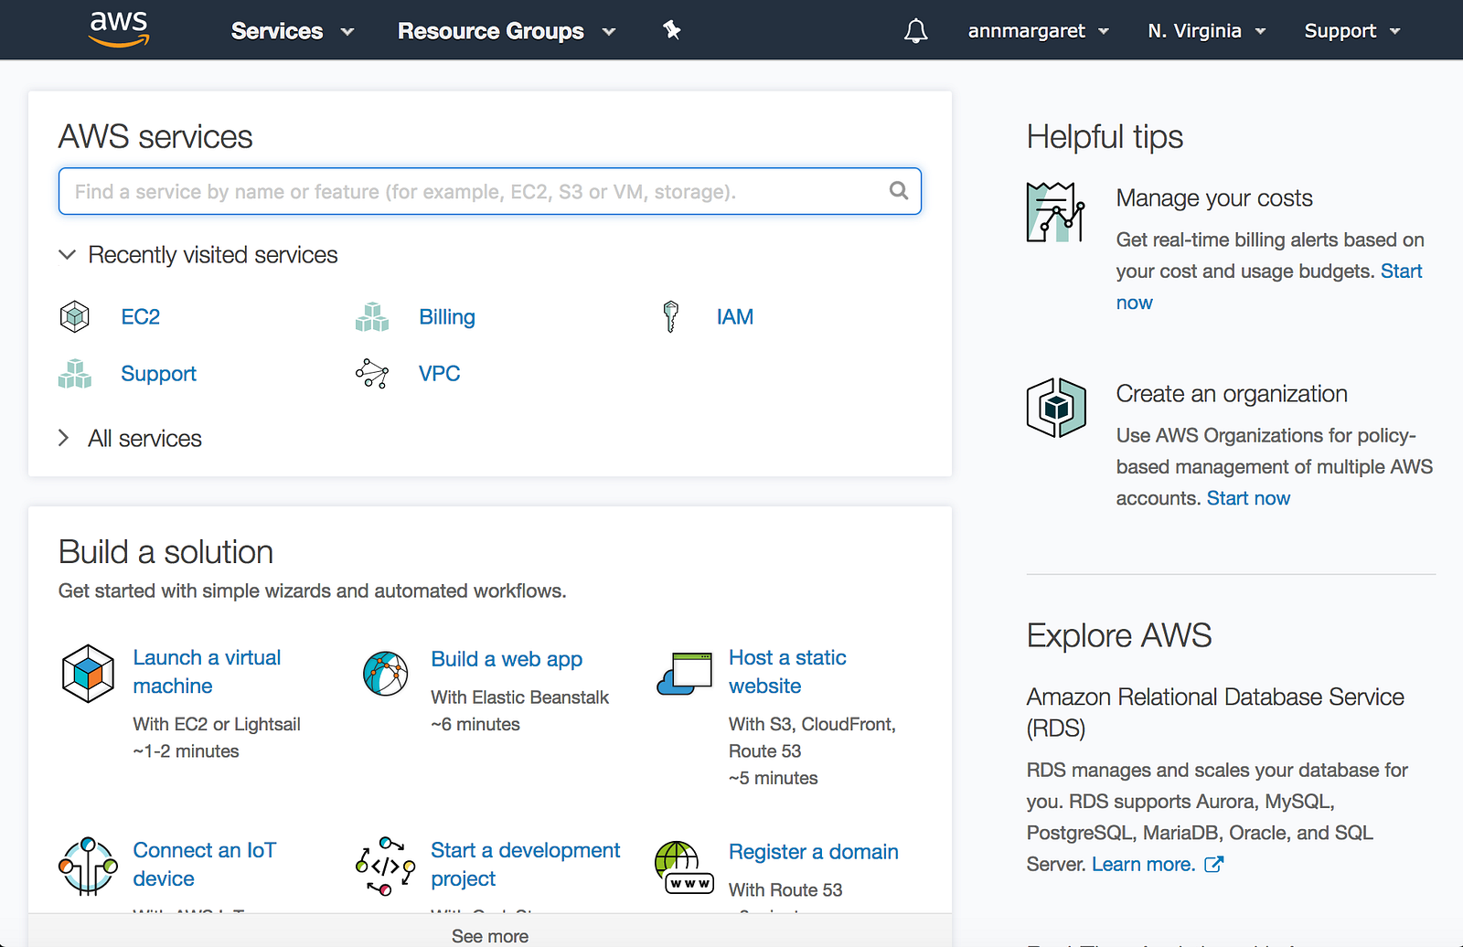1463x947 pixels.
Task: Click the VPC network icon
Action: click(372, 374)
